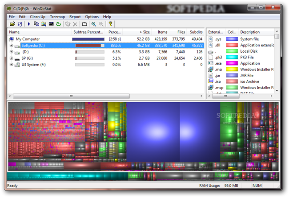This screenshot has width=289, height=197.
Task: Click the magenta swatch for .exe
Action: click(231, 63)
